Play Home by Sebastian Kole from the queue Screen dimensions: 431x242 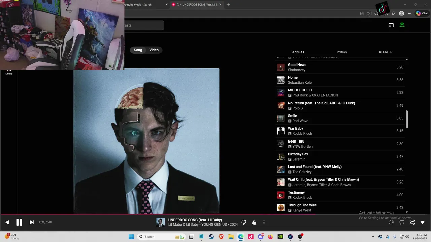(340, 80)
